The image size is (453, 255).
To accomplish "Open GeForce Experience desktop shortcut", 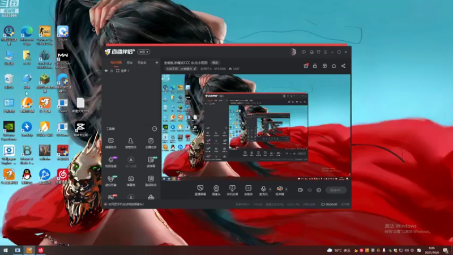I will click(9, 131).
